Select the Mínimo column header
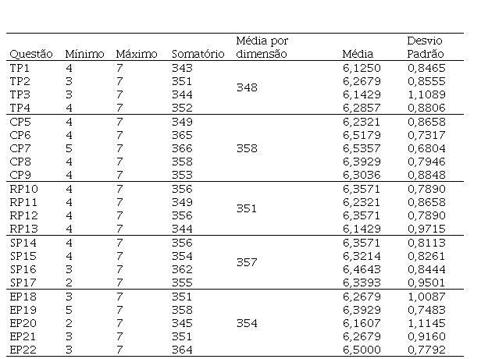The height and width of the screenshot is (359, 481). tap(83, 55)
